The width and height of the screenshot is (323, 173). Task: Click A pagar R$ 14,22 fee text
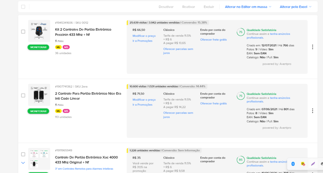[x=175, y=107]
